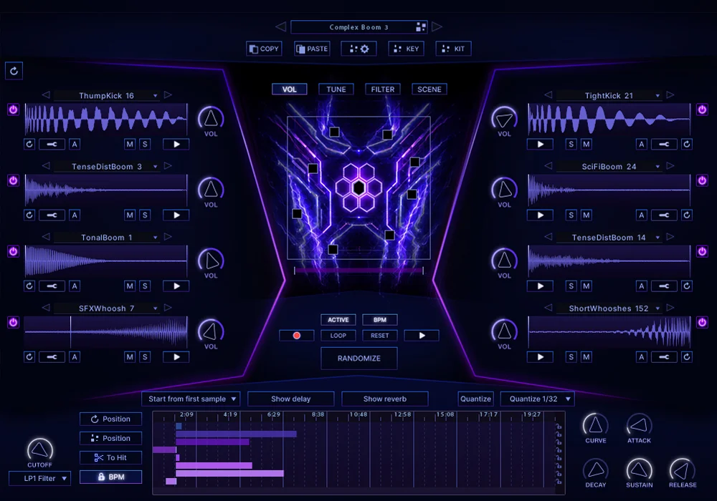Screen dimensions: 717x501
Task: Switch to the TUNE tab
Action: [336, 89]
